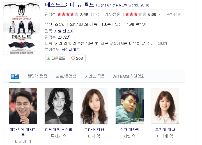The width and height of the screenshot is (202, 145).
Task: Open director 사토 신스케 link
Action: [64, 31]
